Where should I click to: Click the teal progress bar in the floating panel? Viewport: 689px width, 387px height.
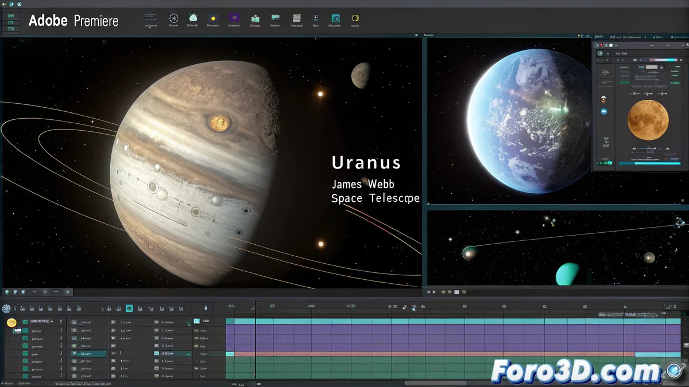tap(649, 164)
